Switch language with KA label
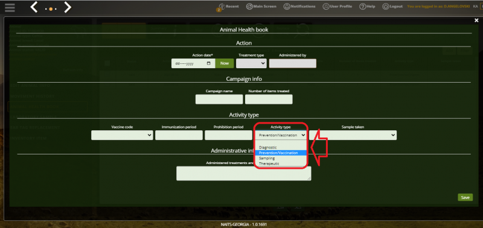Image resolution: width=483 pixels, height=228 pixels. coord(475,7)
